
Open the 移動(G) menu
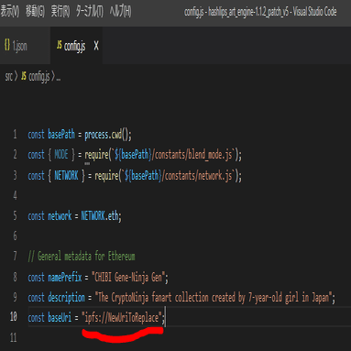click(35, 12)
